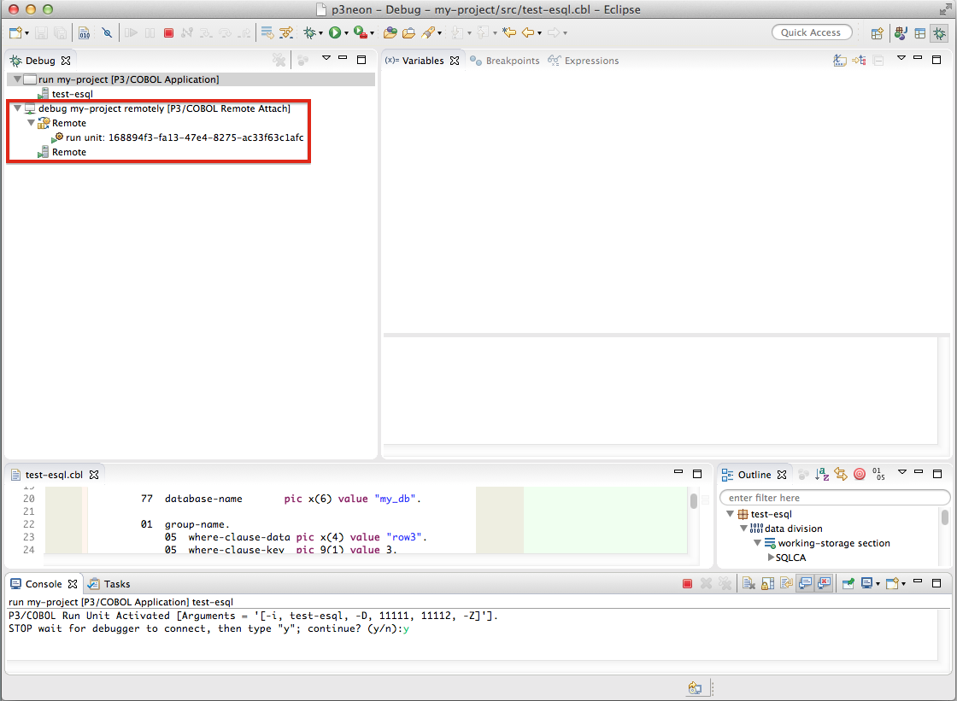Click the Open Task toolbar icon
The height and width of the screenshot is (701, 957).
[409, 33]
